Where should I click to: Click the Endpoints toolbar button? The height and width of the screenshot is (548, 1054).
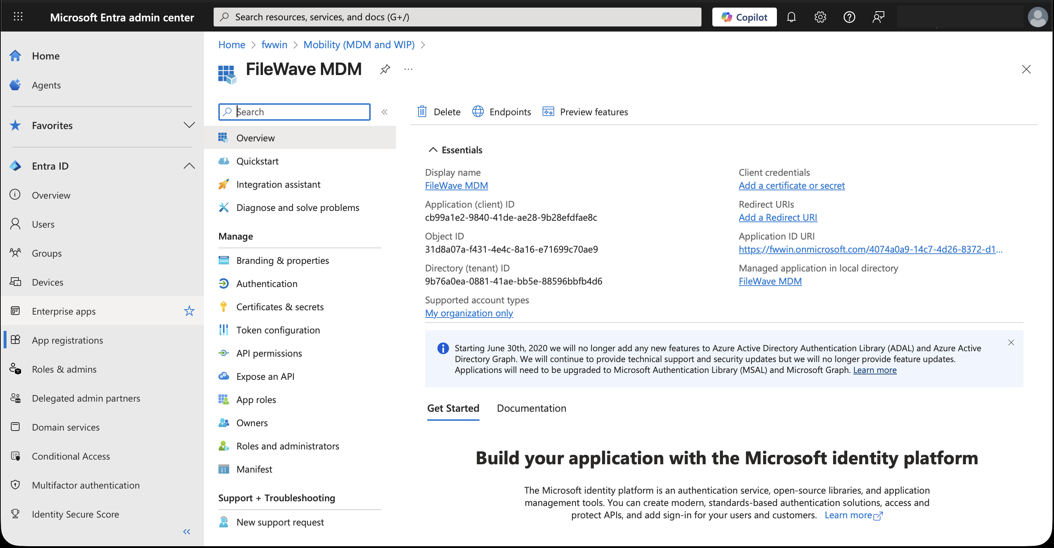tap(501, 112)
